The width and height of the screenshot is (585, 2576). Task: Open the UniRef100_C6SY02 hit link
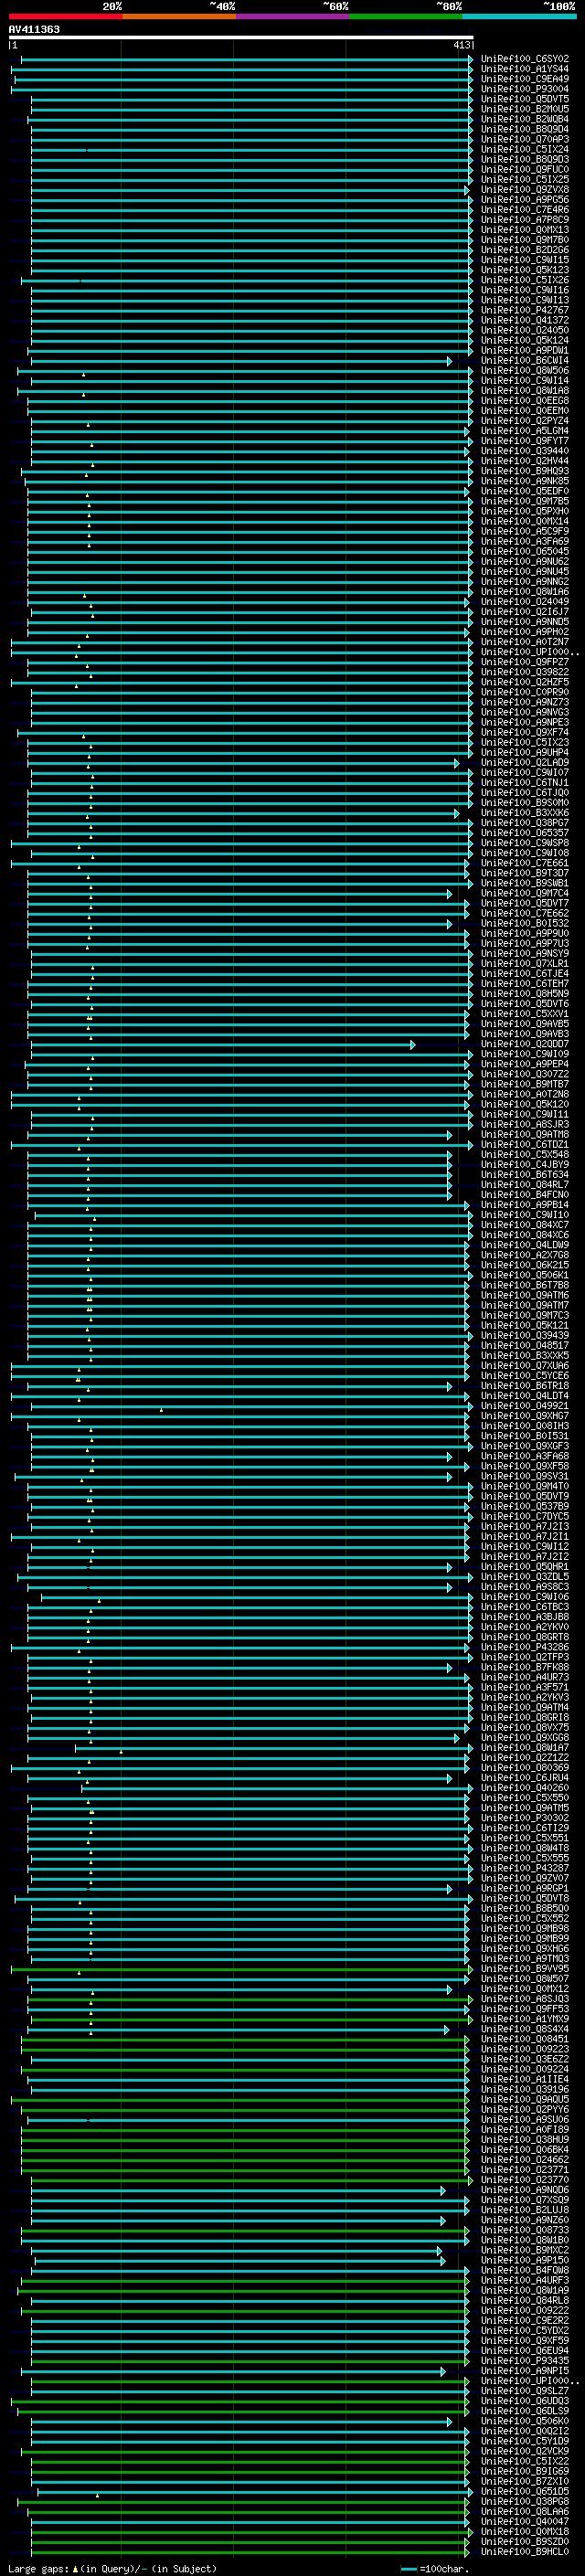pos(525,59)
